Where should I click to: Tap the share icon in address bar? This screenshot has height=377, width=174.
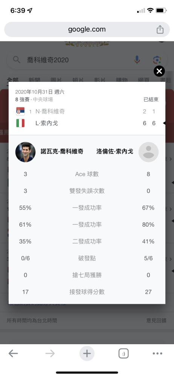click(x=160, y=29)
